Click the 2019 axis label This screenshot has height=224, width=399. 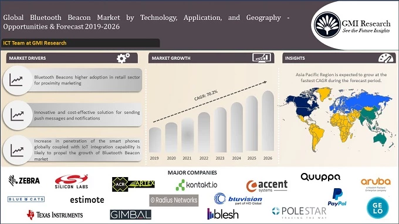click(x=154, y=158)
